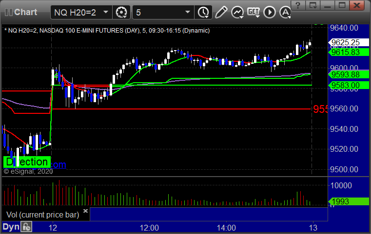Click the 9500.00 price axis label
371x234 pixels.
point(344,169)
